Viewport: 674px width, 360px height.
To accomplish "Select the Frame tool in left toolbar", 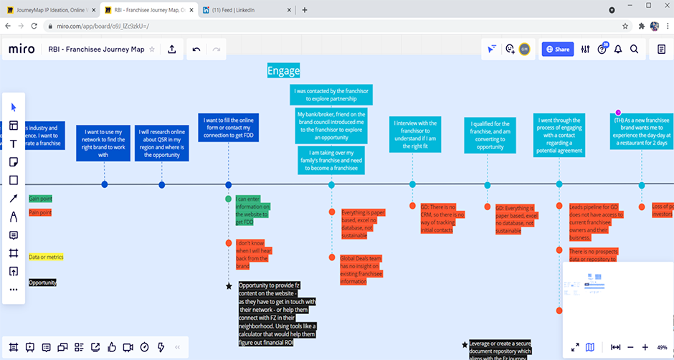I will coord(14,253).
